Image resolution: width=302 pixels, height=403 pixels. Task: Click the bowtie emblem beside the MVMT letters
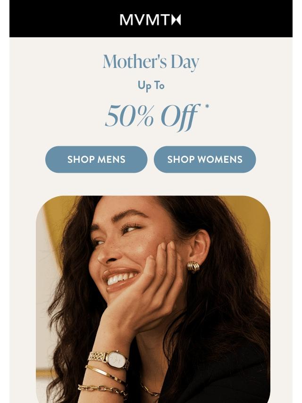coord(176,20)
